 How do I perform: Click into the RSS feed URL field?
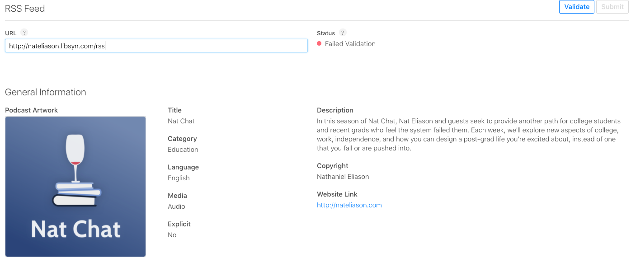coord(156,46)
